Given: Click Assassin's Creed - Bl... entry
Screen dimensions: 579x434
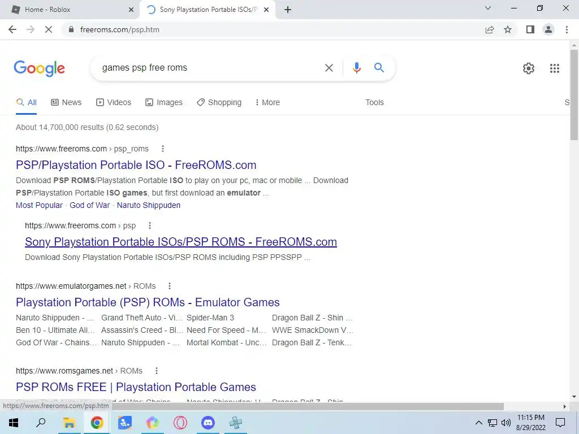Looking at the screenshot, I should click(x=142, y=330).
